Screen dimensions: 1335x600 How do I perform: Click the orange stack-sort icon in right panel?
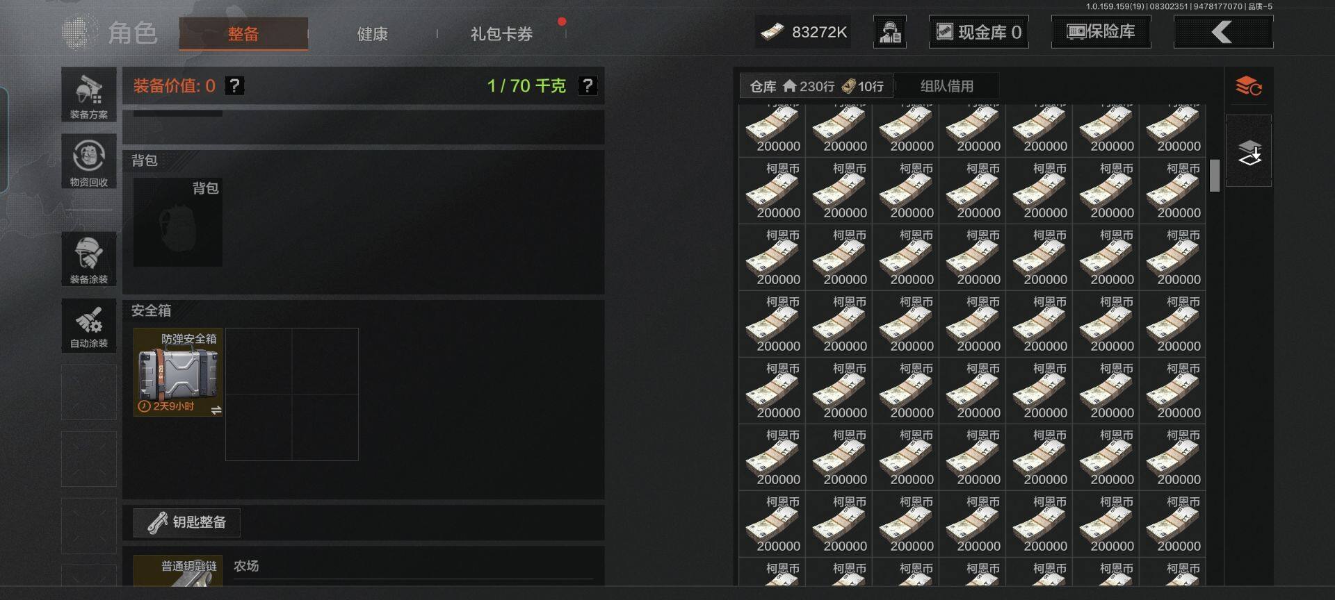pos(1249,87)
